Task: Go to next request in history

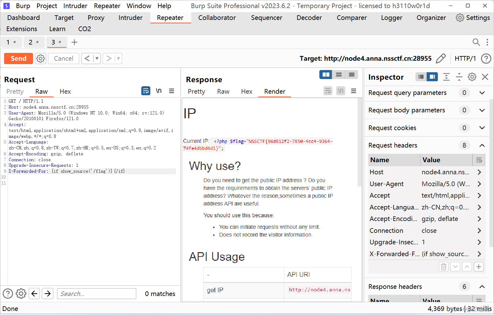Action: pyautogui.click(x=109, y=59)
